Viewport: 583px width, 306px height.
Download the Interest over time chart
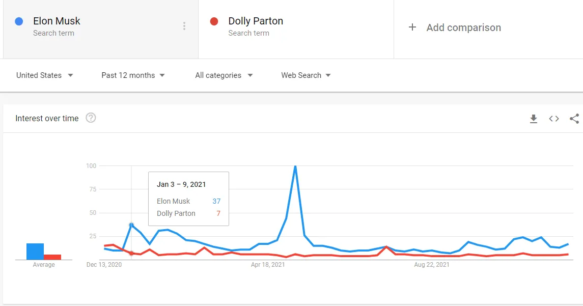(x=534, y=119)
